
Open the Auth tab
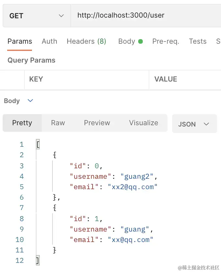point(49,41)
